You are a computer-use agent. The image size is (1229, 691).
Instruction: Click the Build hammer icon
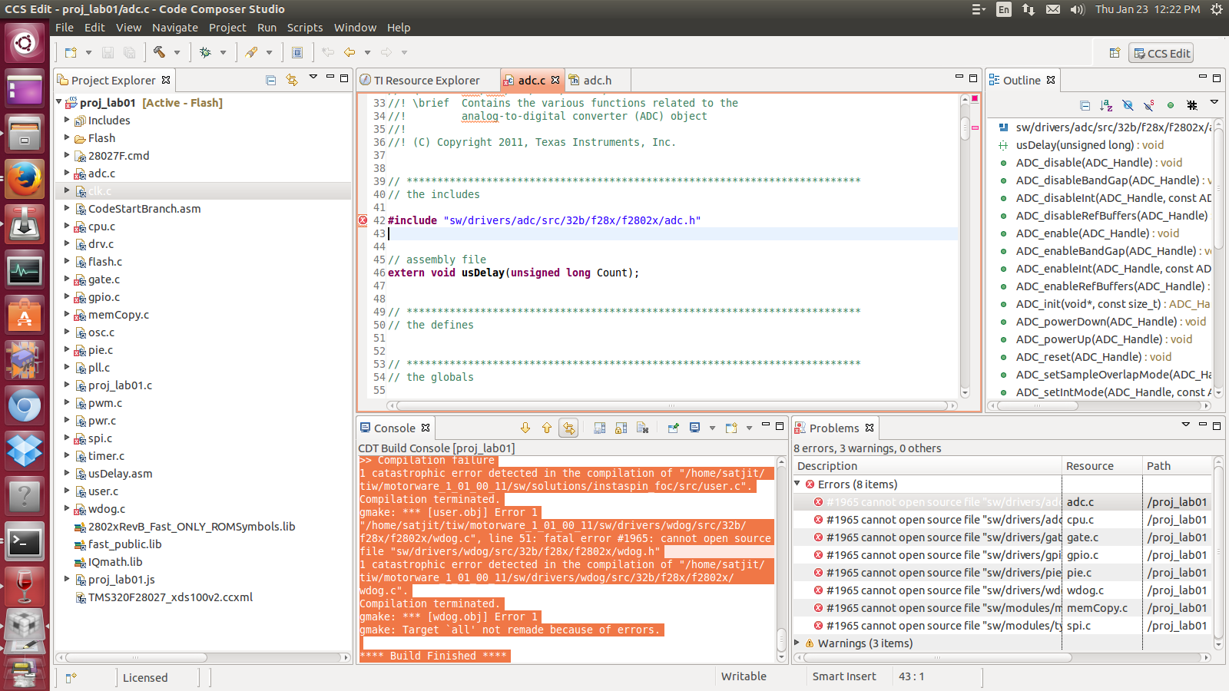(159, 52)
